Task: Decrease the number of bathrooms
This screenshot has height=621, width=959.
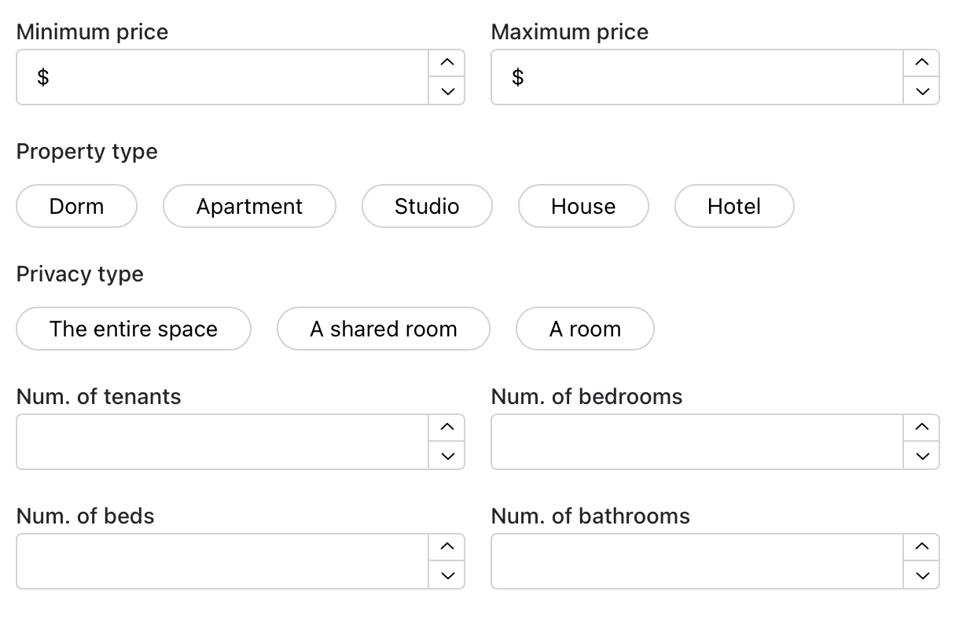Action: tap(922, 575)
